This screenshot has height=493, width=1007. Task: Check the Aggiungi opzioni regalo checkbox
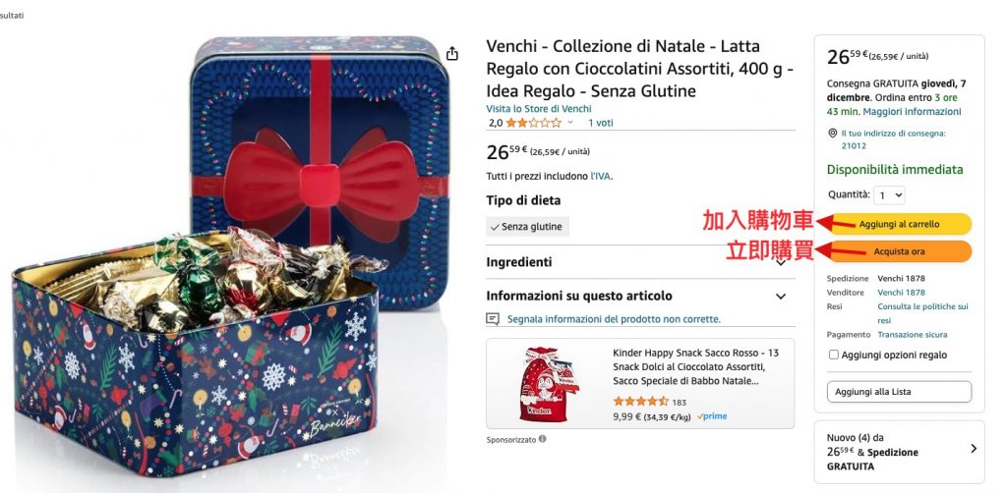(834, 355)
